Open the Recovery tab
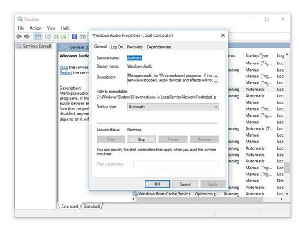305x232 pixels. pos(134,47)
